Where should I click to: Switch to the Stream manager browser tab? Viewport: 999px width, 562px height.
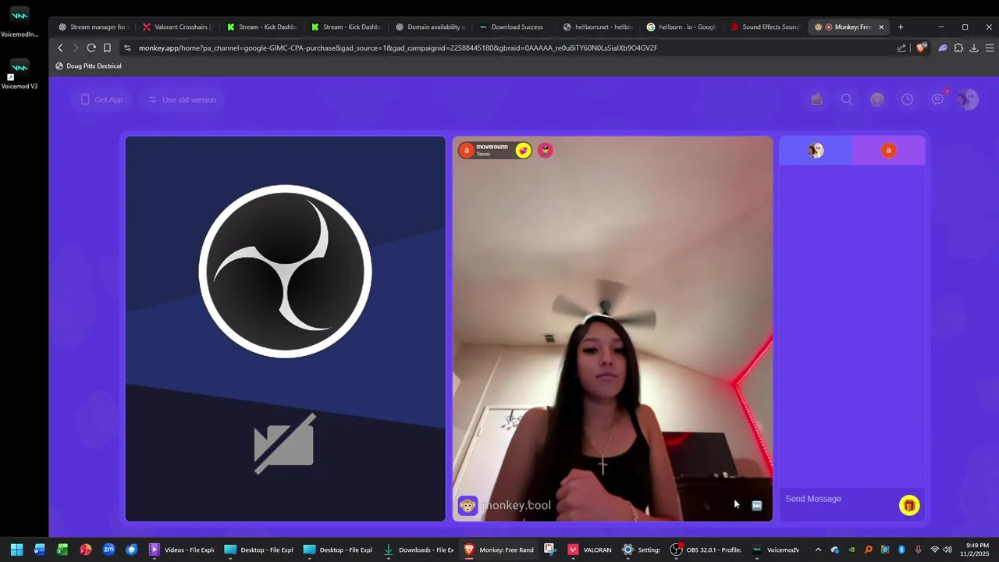click(x=92, y=27)
